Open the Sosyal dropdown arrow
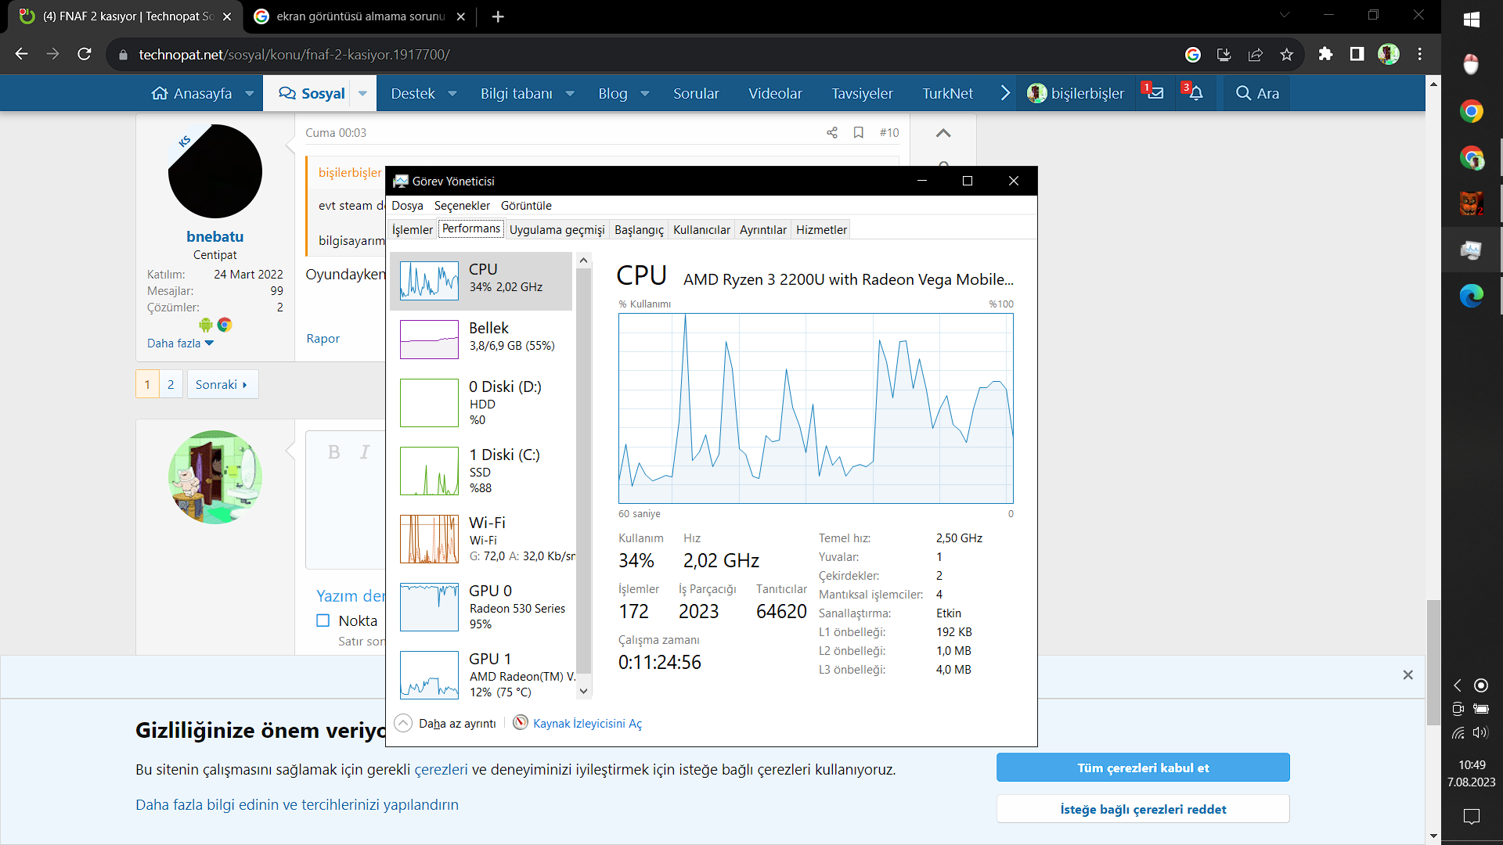 coord(362,93)
